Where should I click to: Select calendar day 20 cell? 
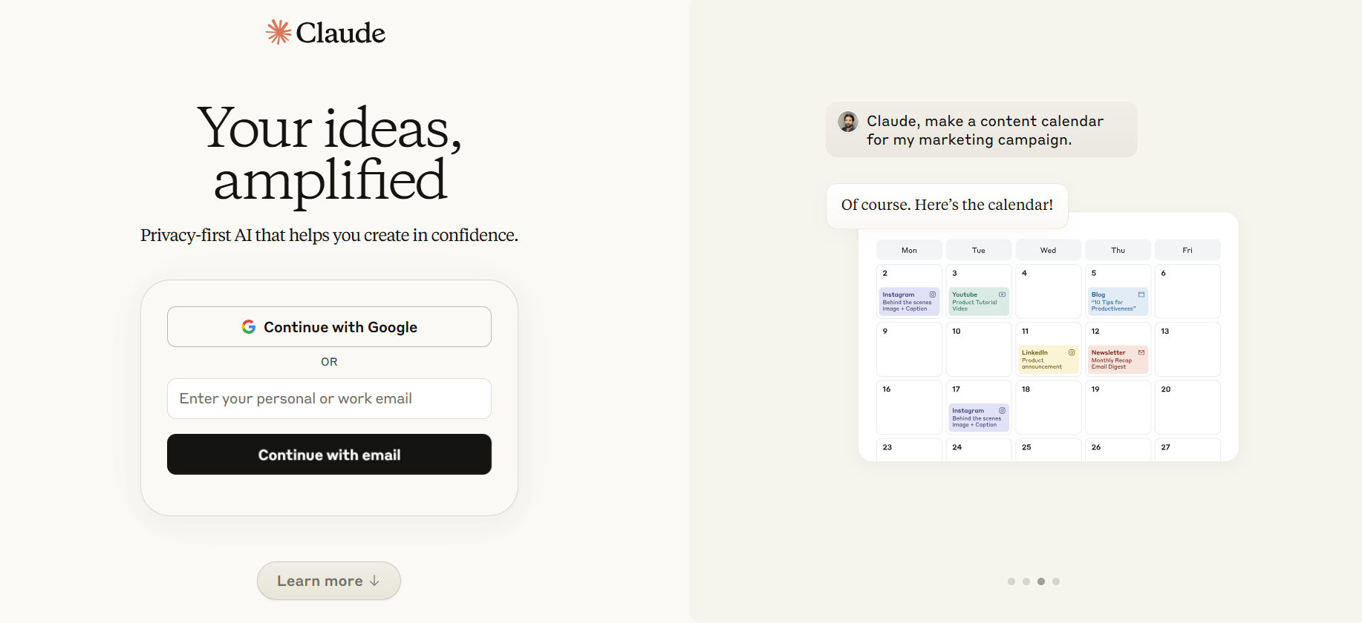click(x=1187, y=407)
